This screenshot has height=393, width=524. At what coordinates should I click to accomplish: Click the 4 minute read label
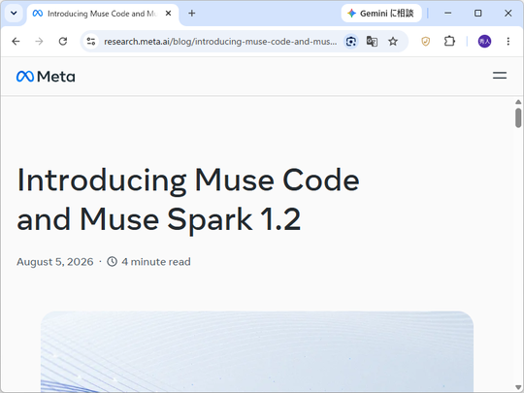(x=156, y=262)
